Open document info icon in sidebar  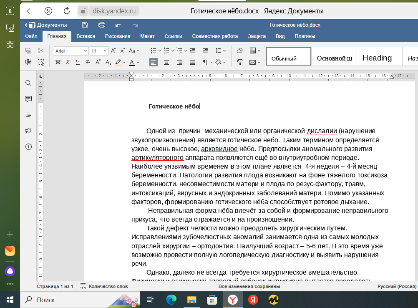[x=28, y=146]
